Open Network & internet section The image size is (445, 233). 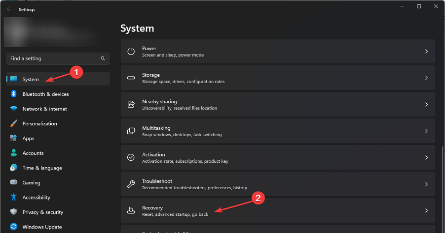(58, 109)
